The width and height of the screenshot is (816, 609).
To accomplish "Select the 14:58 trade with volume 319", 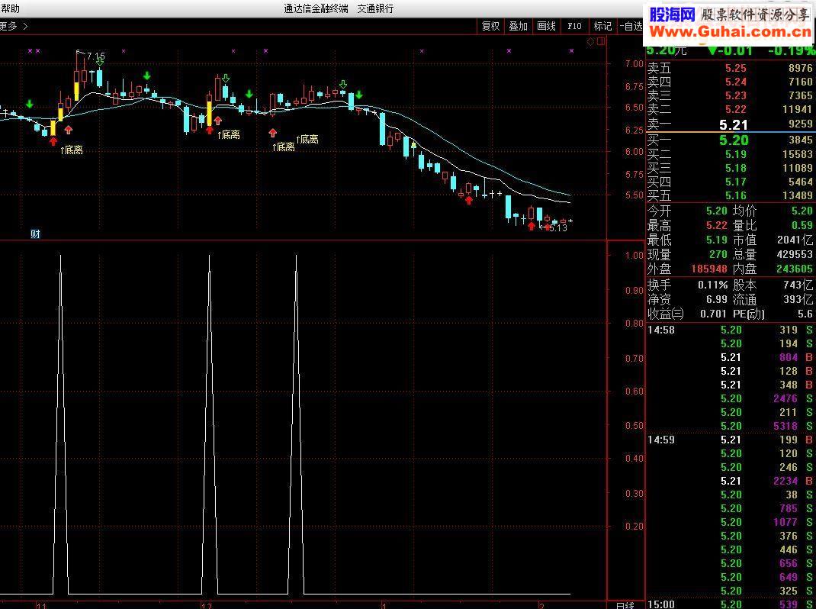I will (730, 330).
